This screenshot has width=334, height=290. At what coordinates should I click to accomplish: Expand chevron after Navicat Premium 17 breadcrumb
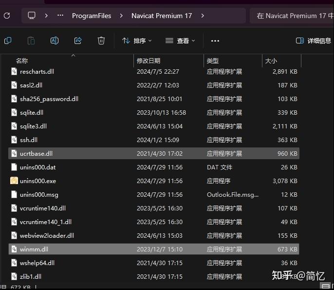pyautogui.click(x=203, y=16)
